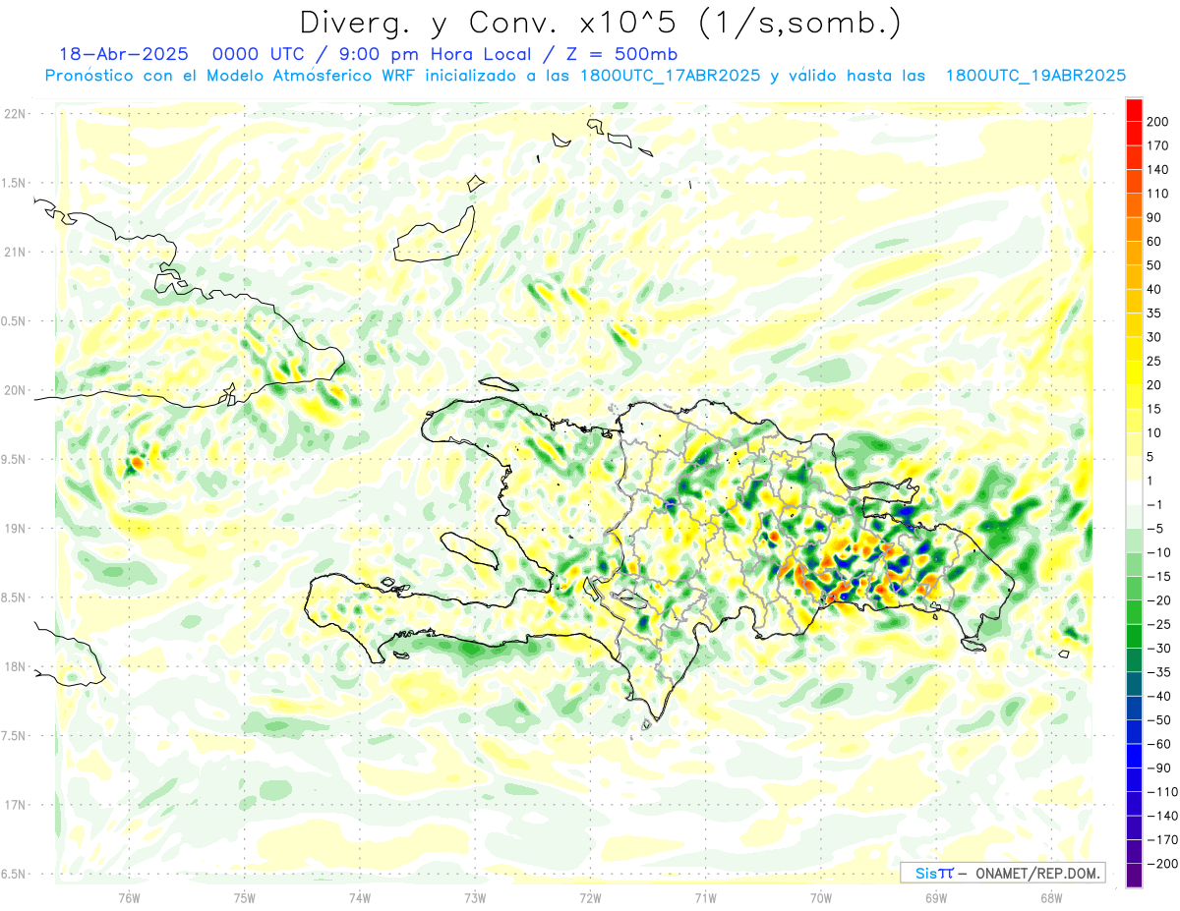The image size is (1180, 911).
Task: Click the "72W" longitude label
Action: tap(590, 897)
